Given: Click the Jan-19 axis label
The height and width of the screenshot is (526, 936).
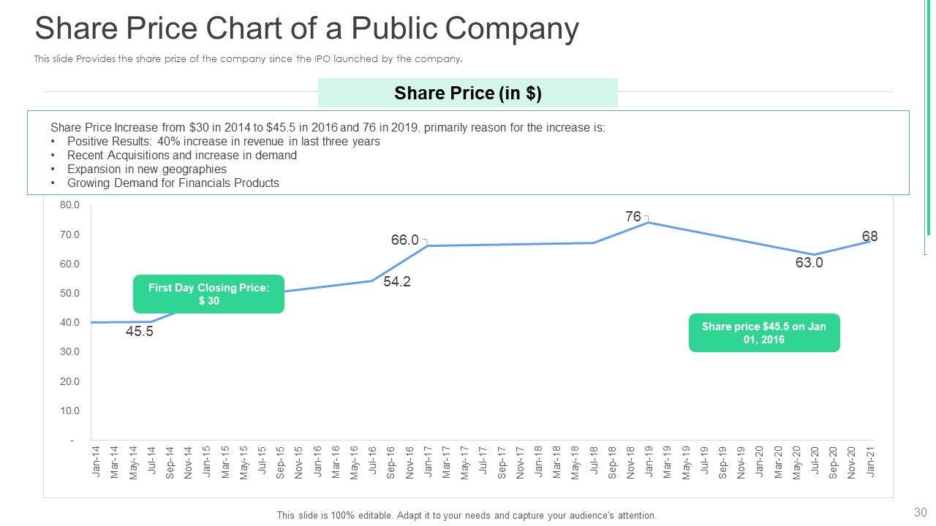Looking at the screenshot, I should click(649, 462).
